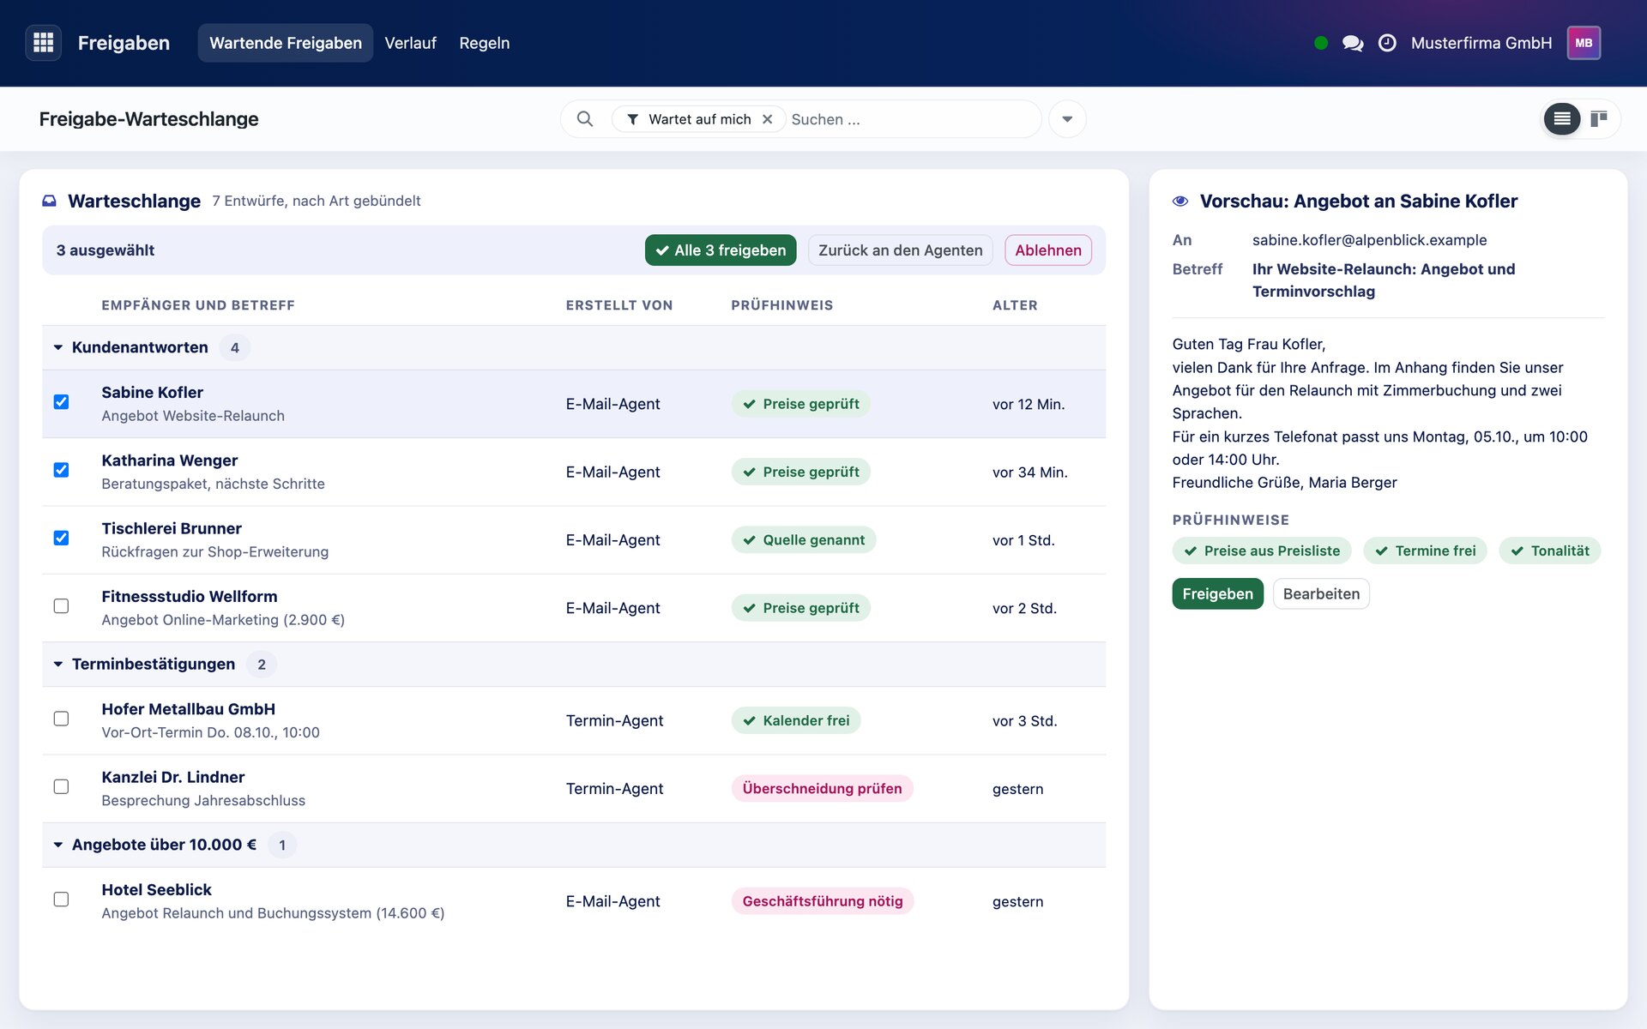Screen dimensions: 1647x1029
Task: Click the Warteschlange inbox icon
Action: (50, 201)
